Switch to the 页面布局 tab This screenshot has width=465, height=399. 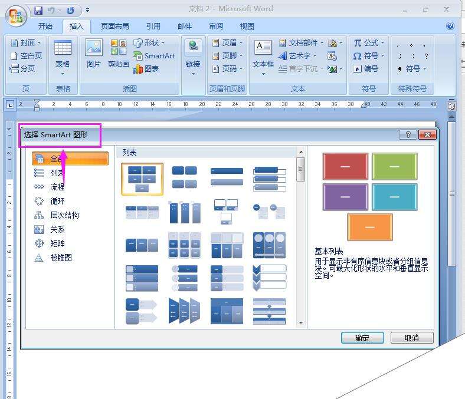pyautogui.click(x=114, y=27)
